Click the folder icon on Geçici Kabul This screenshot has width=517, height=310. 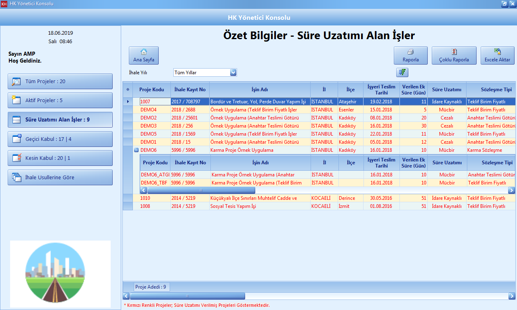click(17, 139)
